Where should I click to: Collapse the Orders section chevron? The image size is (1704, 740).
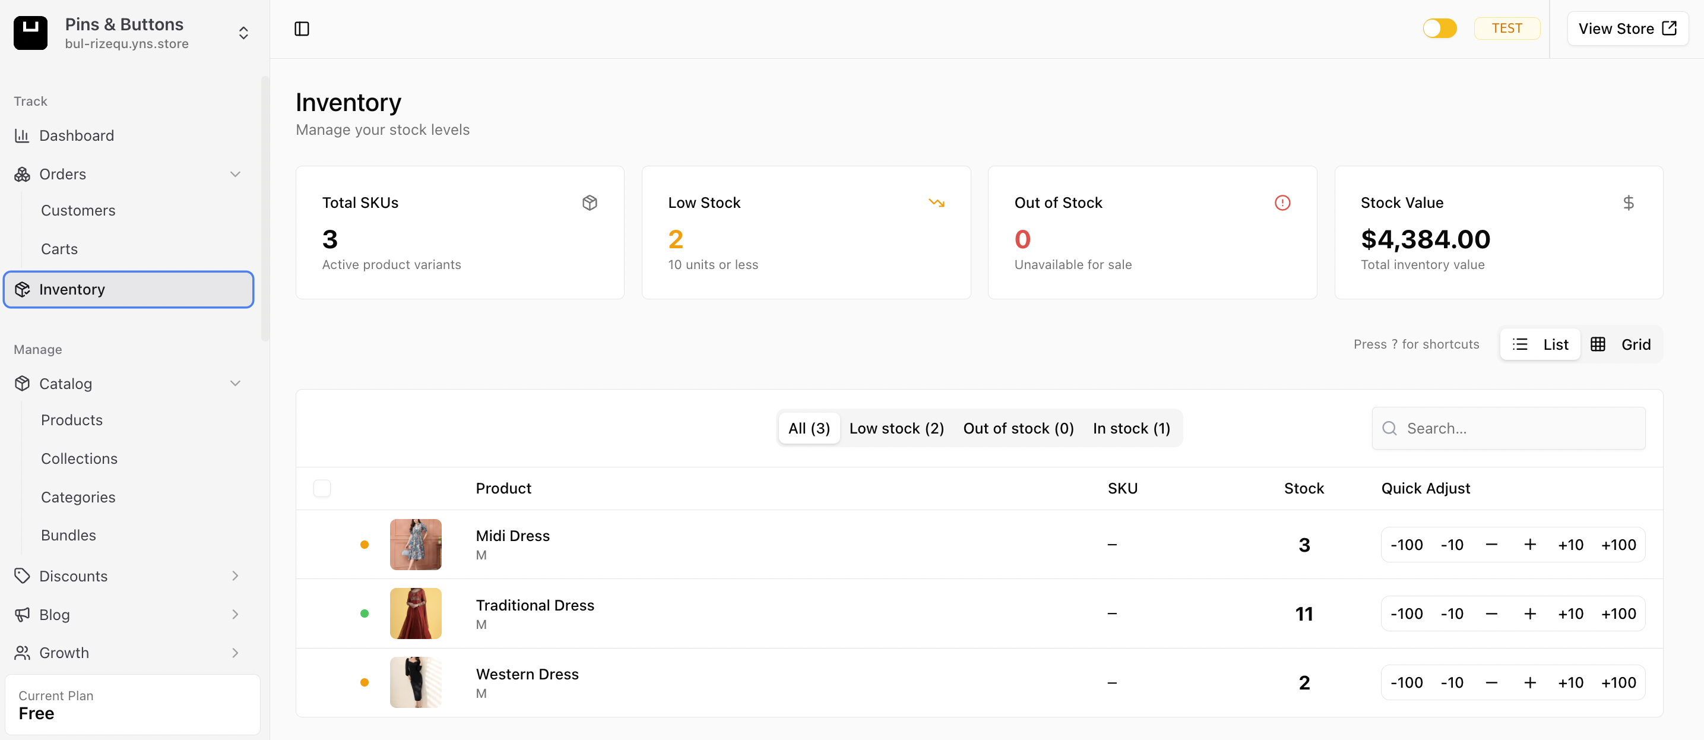click(235, 174)
